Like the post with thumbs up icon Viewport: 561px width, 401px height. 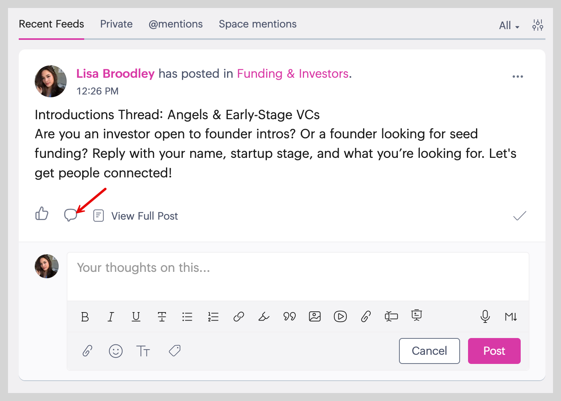42,214
